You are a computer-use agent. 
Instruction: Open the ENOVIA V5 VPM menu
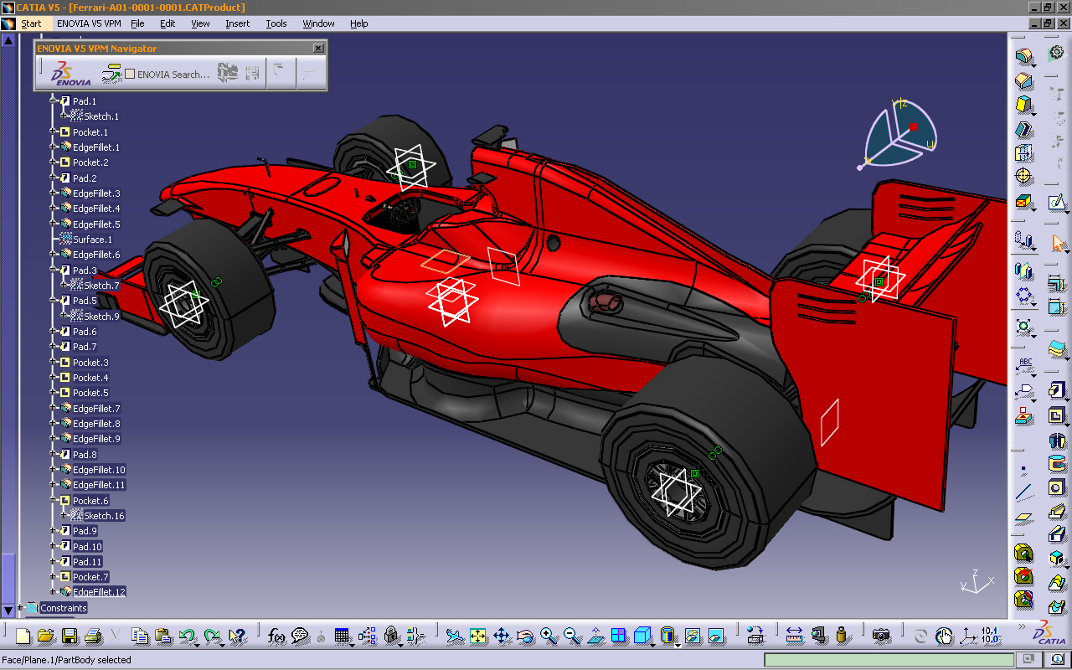pos(89,23)
